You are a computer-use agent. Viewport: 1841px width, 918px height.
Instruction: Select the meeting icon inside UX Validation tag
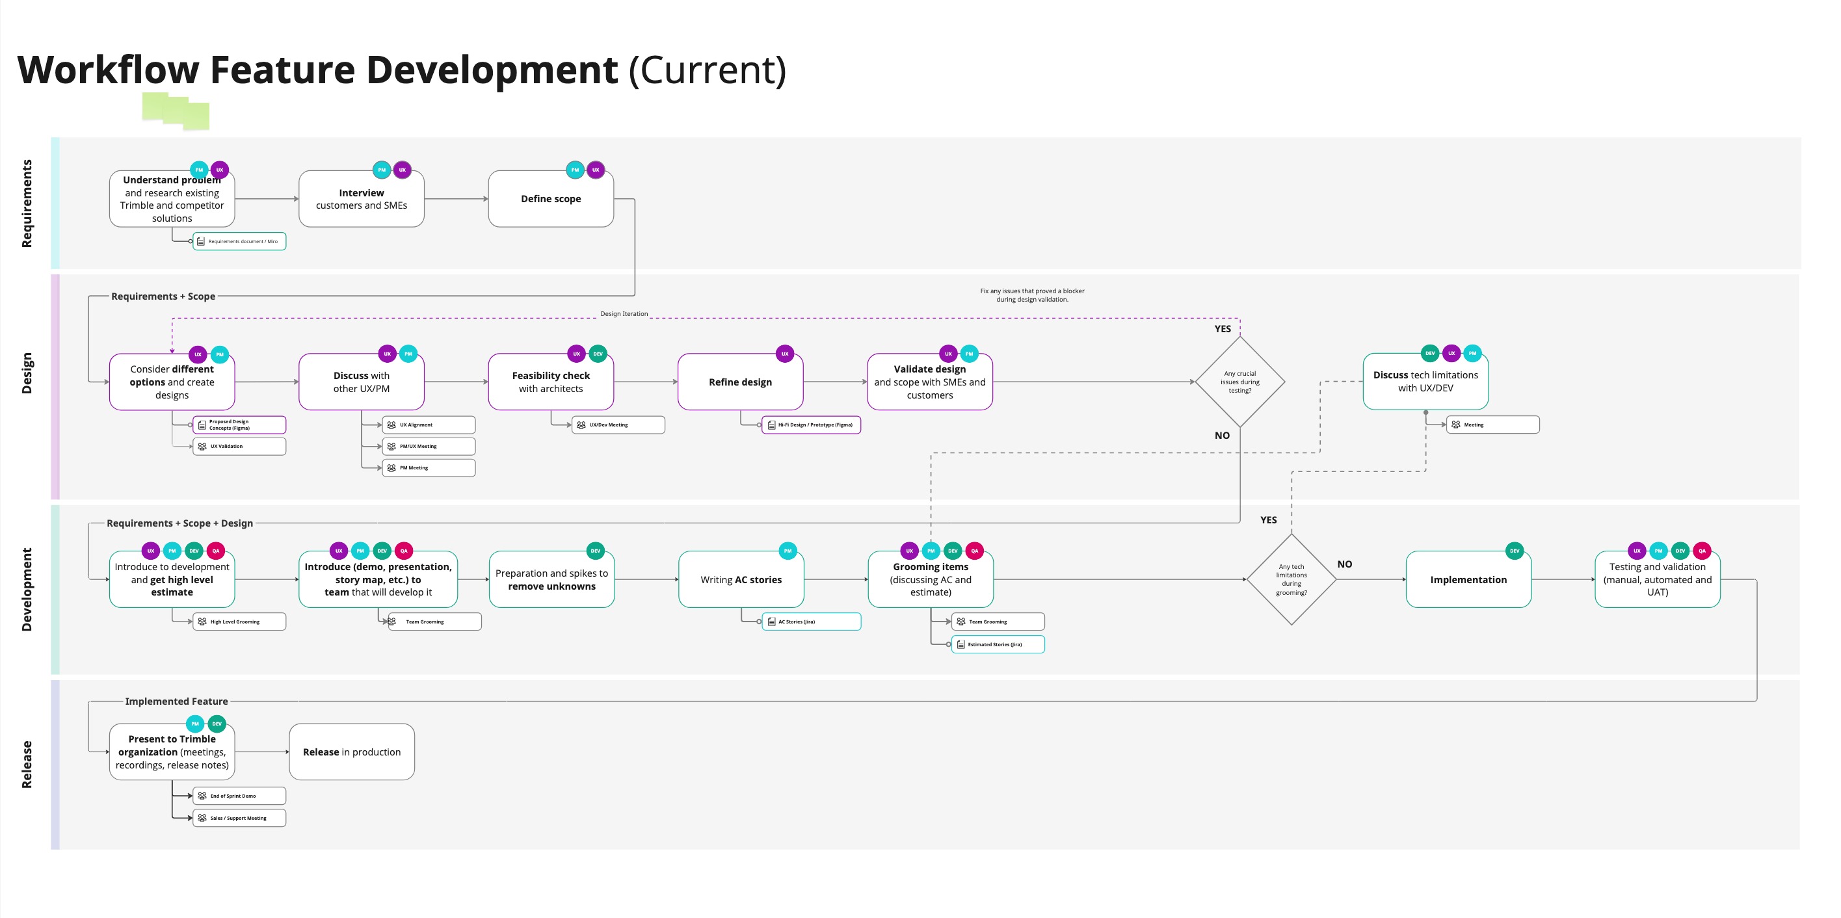(x=203, y=447)
